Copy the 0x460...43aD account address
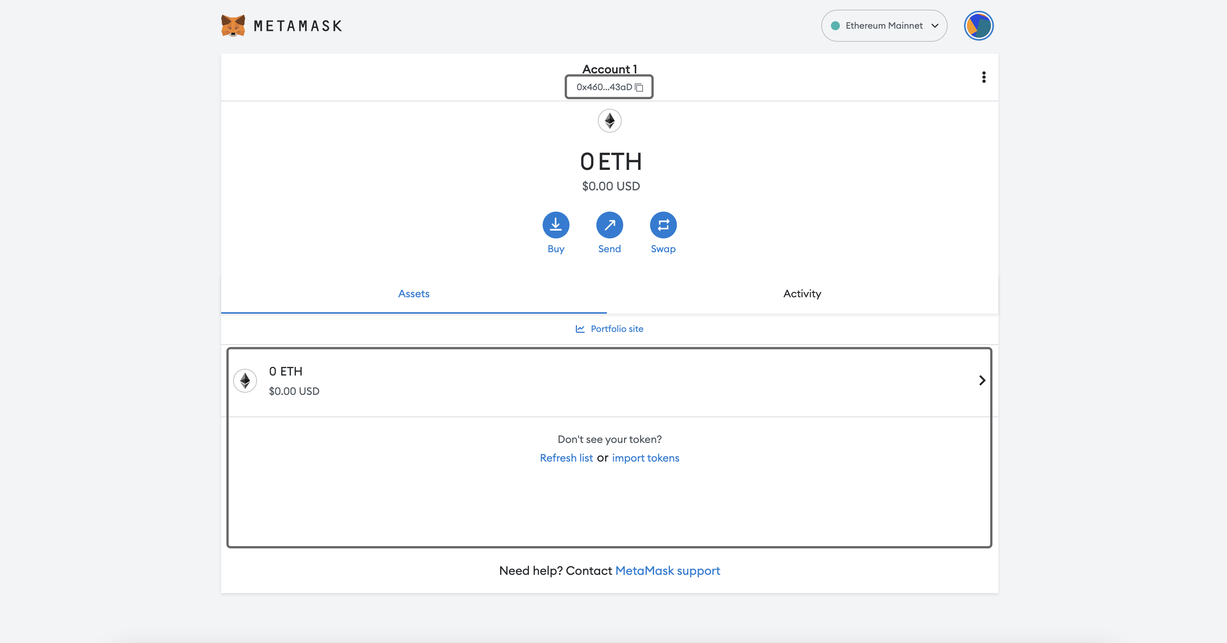This screenshot has height=643, width=1227. tap(603, 87)
